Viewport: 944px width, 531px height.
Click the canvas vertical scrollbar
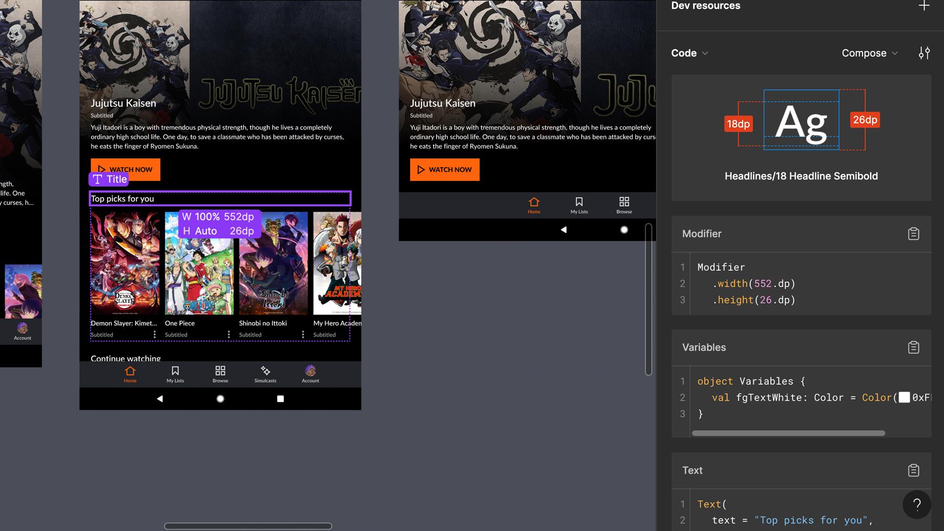(x=648, y=299)
